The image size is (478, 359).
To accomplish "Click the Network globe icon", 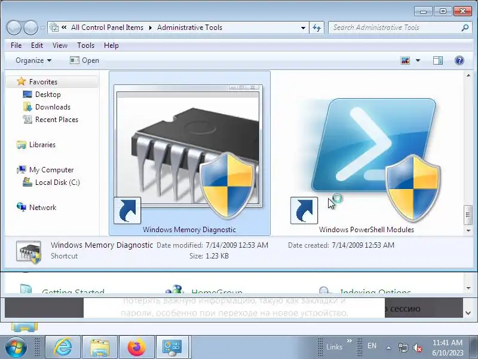I will pyautogui.click(x=22, y=207).
